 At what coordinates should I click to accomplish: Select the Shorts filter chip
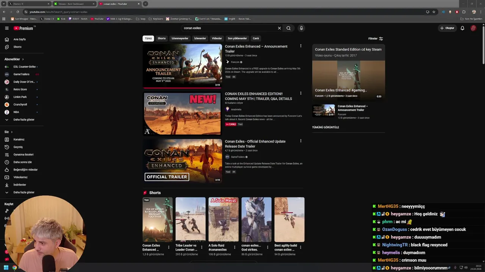click(162, 38)
